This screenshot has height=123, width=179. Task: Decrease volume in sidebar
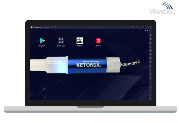[150, 39]
